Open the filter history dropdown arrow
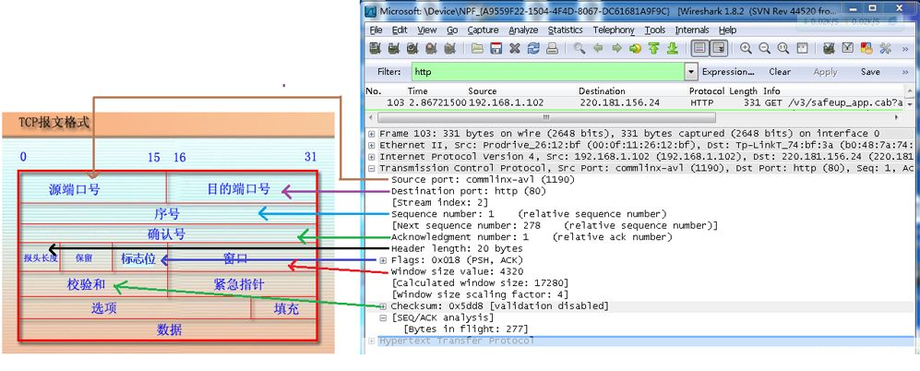This screenshot has height=371, width=920. click(x=691, y=72)
